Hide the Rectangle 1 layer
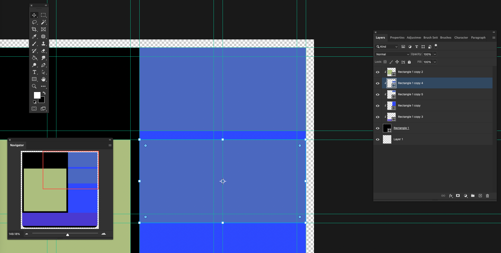501x253 pixels. click(378, 128)
